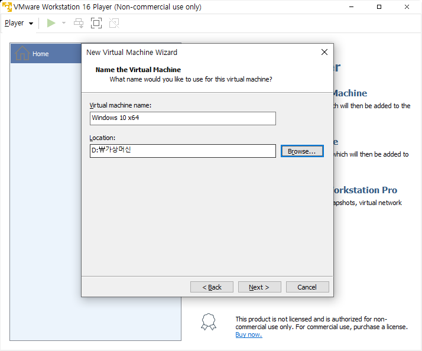
Task: Click the license ribbon badge icon
Action: click(x=209, y=321)
